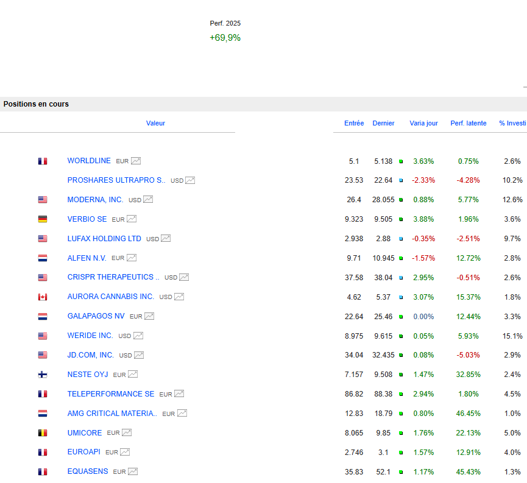Open the UMICORE stock page

(85, 433)
